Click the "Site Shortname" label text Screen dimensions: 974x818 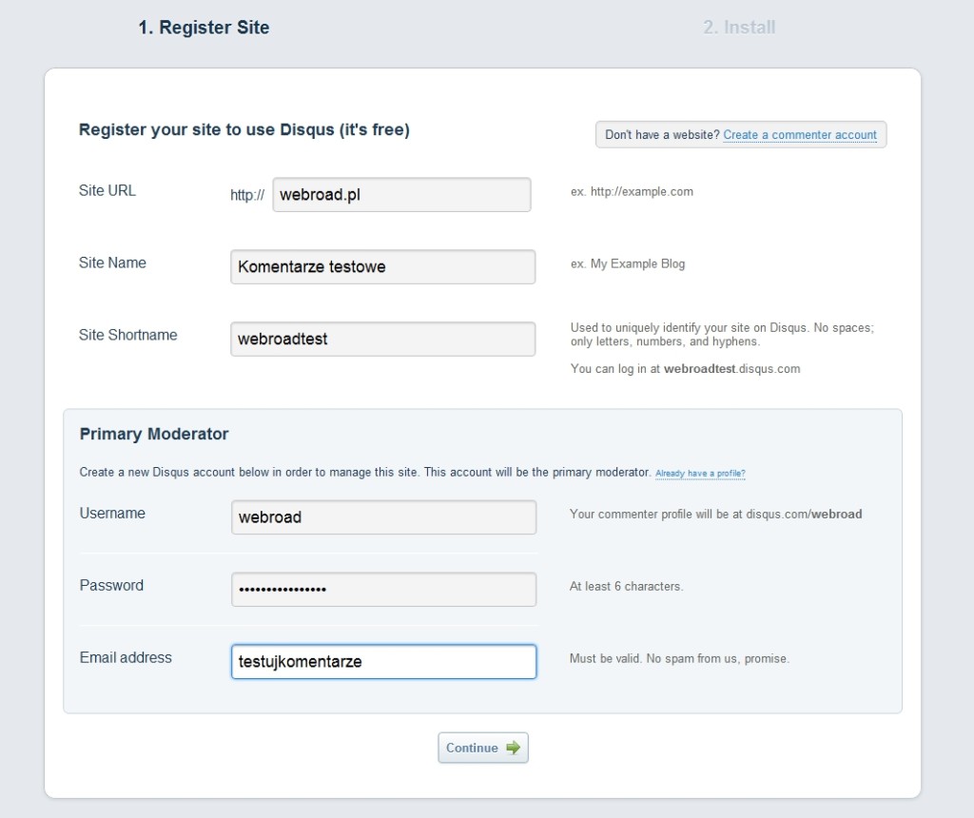[128, 335]
